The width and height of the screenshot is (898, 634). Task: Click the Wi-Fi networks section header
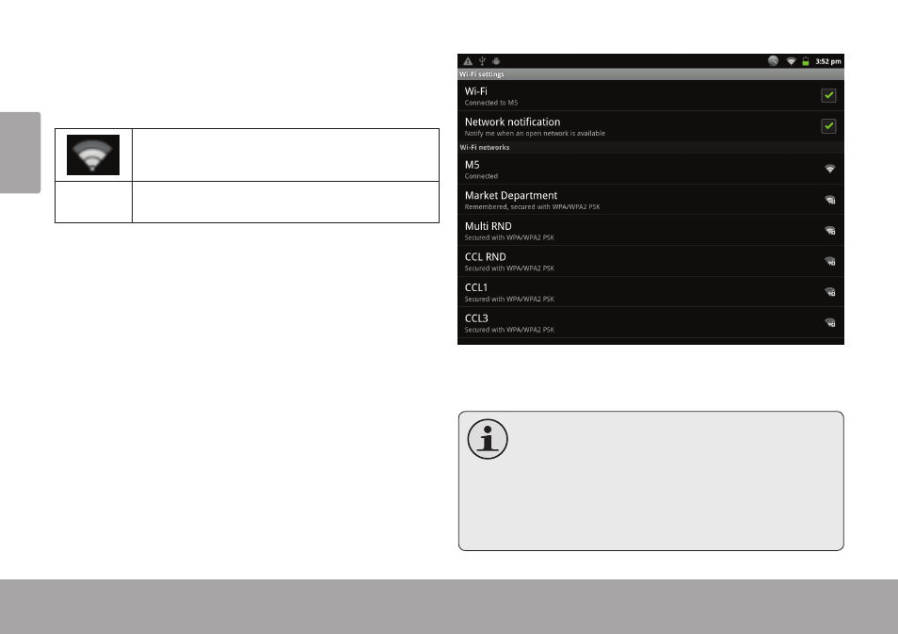[650, 147]
